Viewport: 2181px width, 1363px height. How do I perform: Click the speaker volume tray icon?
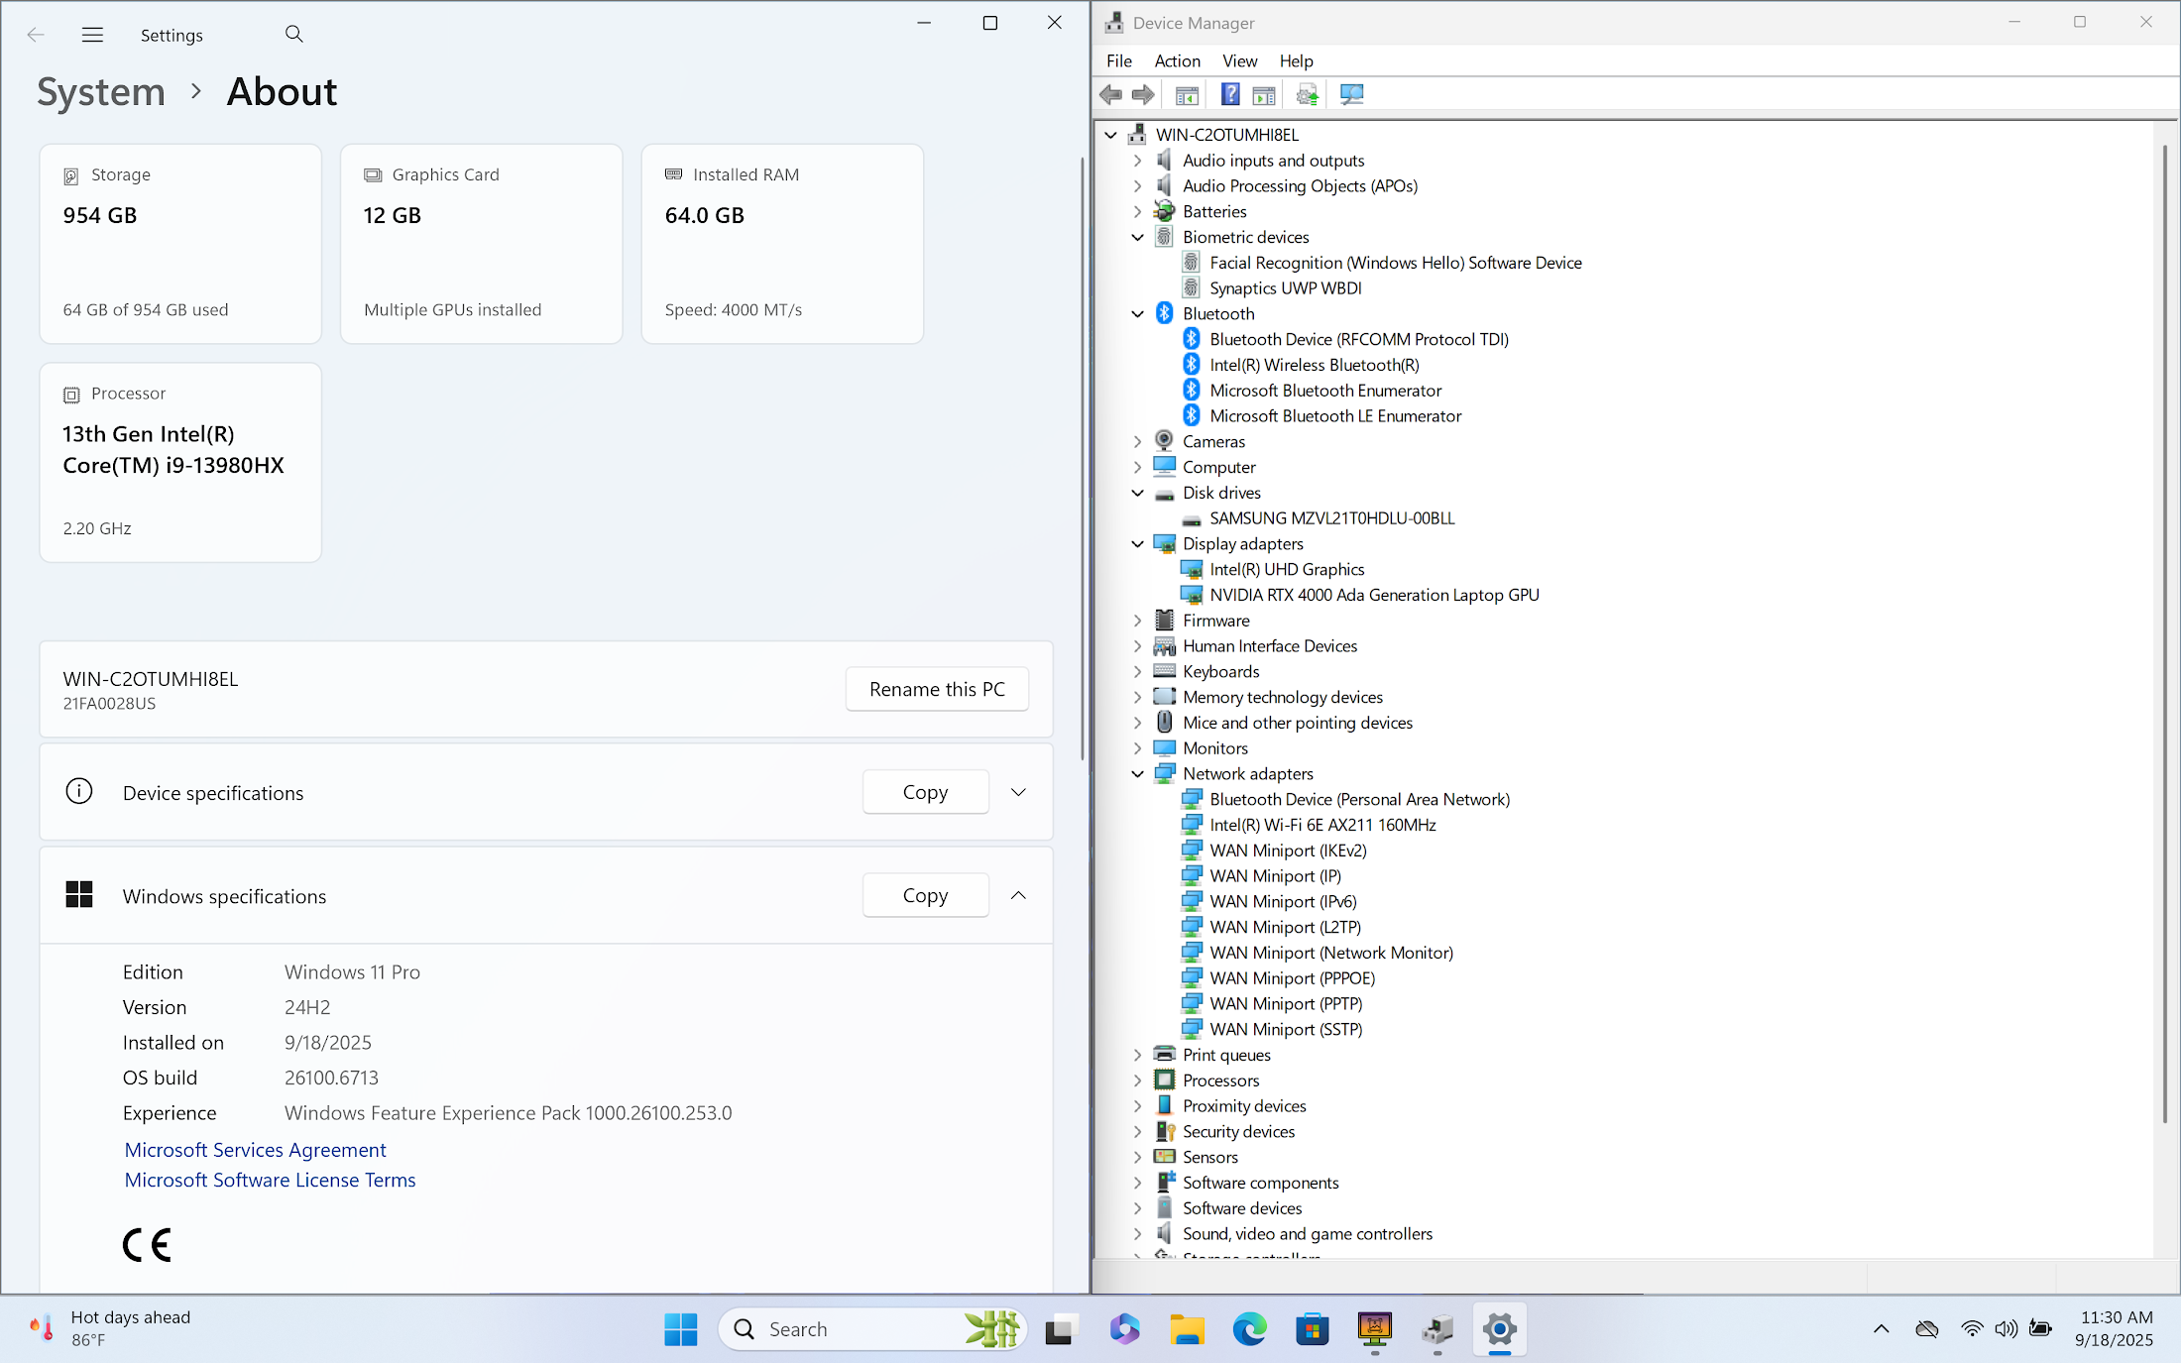[2006, 1328]
